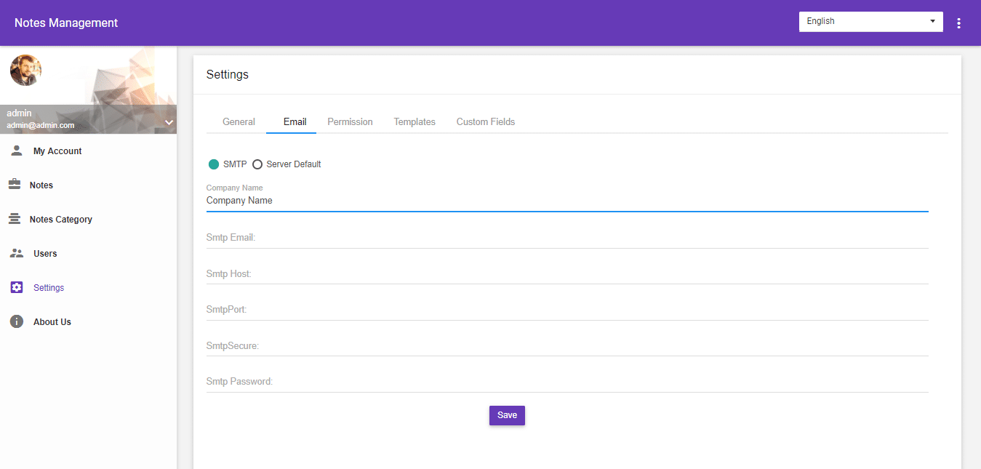Open Notes via the briefcase icon
The width and height of the screenshot is (981, 469).
click(x=16, y=184)
